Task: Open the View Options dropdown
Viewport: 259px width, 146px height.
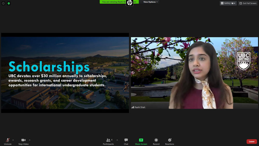Action: coord(150,2)
